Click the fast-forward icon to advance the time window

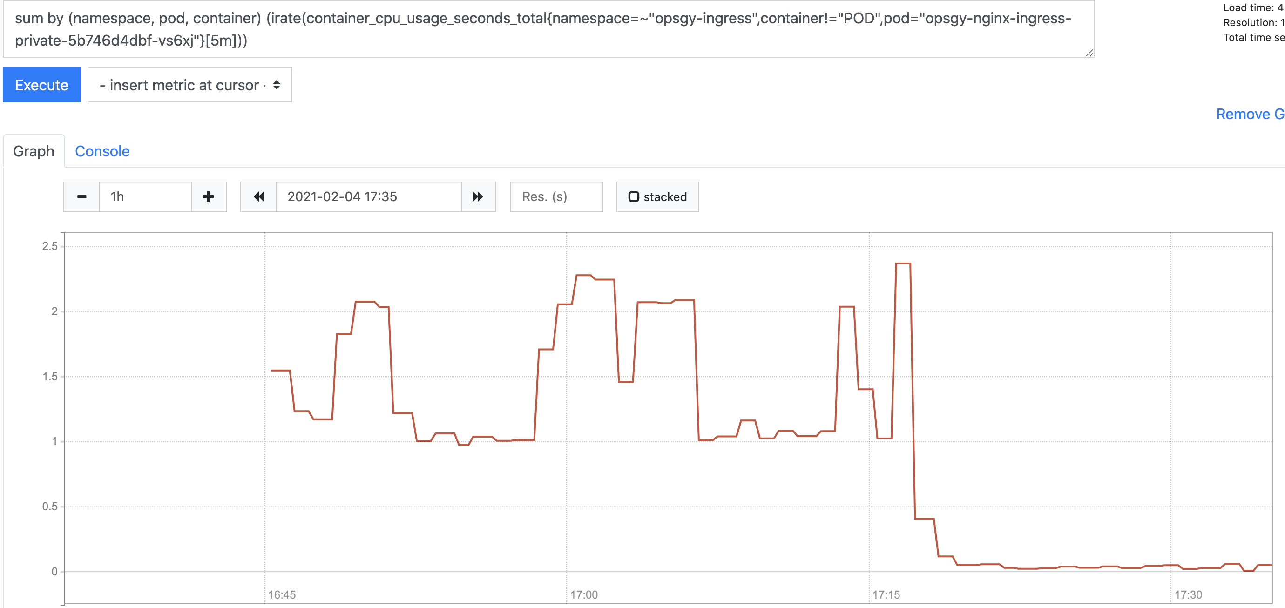pos(478,197)
